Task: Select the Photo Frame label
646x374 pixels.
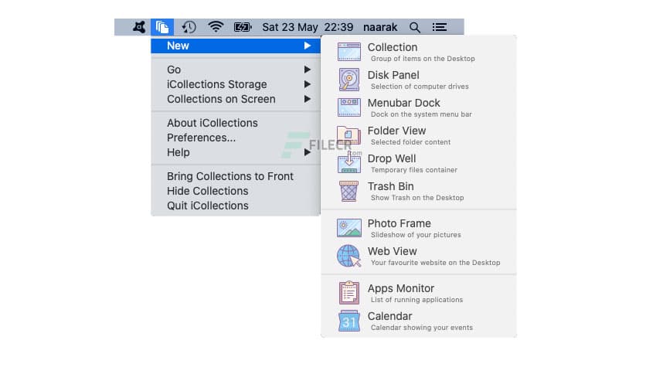Action: tap(399, 223)
